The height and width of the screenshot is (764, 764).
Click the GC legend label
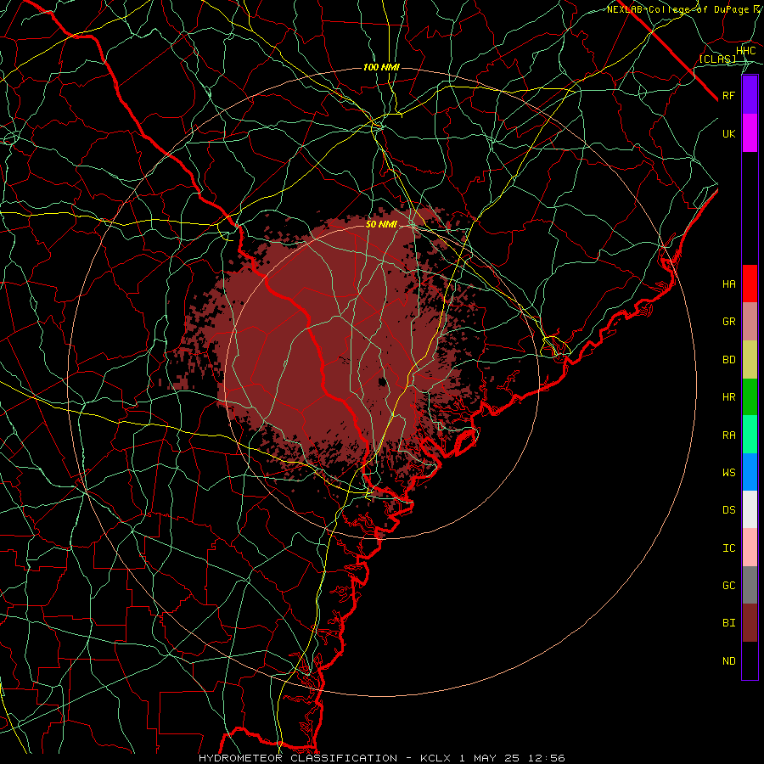pos(728,585)
